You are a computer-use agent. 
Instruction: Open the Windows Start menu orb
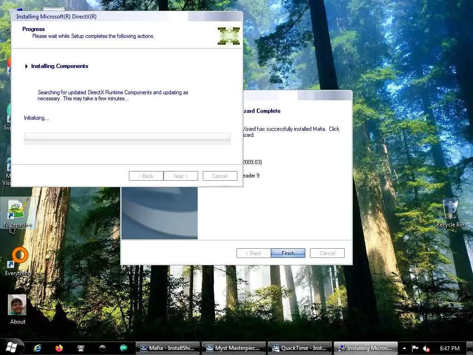(12, 348)
